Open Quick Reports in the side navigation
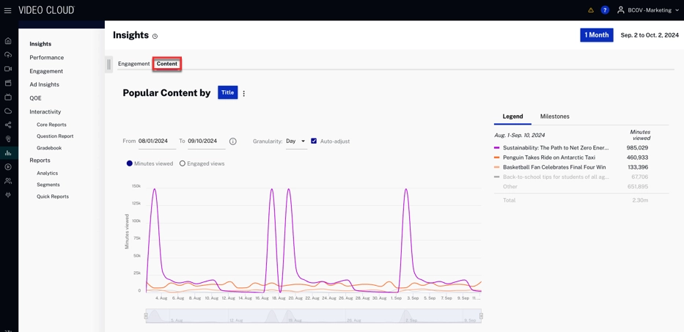 53,196
